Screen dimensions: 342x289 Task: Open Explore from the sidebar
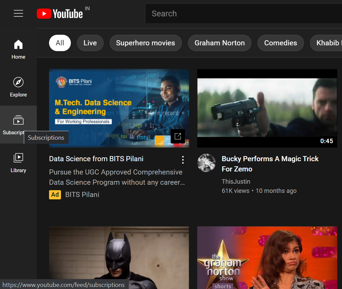pos(18,87)
